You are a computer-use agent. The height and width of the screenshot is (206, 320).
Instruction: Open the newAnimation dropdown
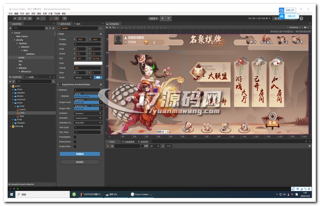click(x=88, y=118)
